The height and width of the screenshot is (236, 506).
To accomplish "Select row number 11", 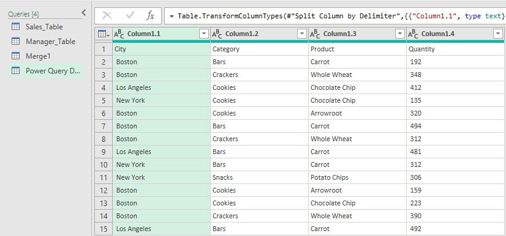I will (104, 177).
